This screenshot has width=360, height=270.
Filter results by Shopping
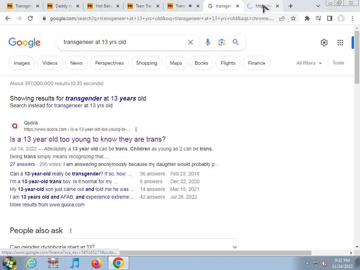coord(147,63)
